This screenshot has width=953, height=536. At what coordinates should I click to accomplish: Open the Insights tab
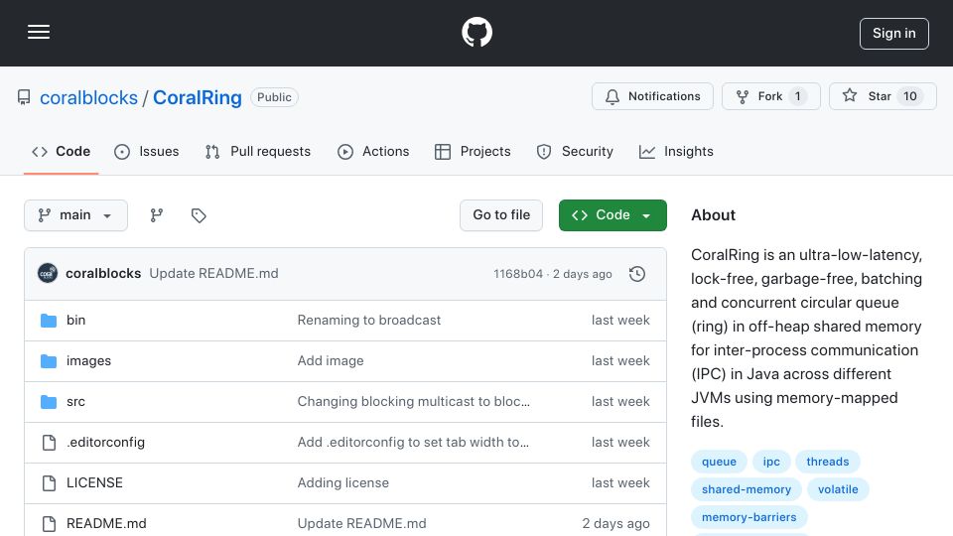pyautogui.click(x=676, y=151)
